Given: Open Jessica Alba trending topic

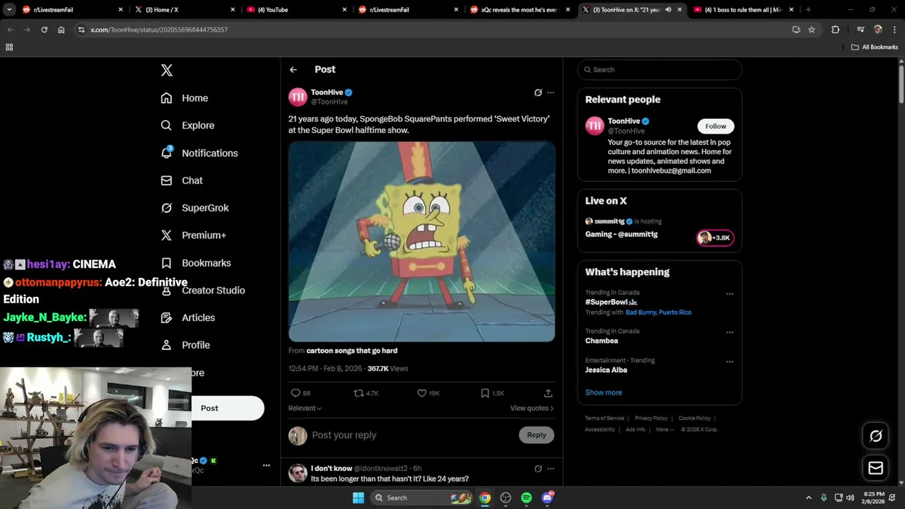Looking at the screenshot, I should pos(606,370).
